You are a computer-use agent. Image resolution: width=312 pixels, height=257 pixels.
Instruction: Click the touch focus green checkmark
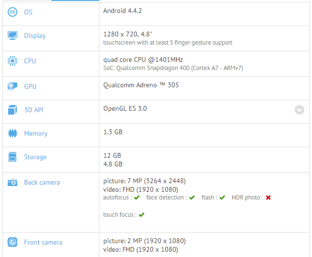click(x=142, y=215)
